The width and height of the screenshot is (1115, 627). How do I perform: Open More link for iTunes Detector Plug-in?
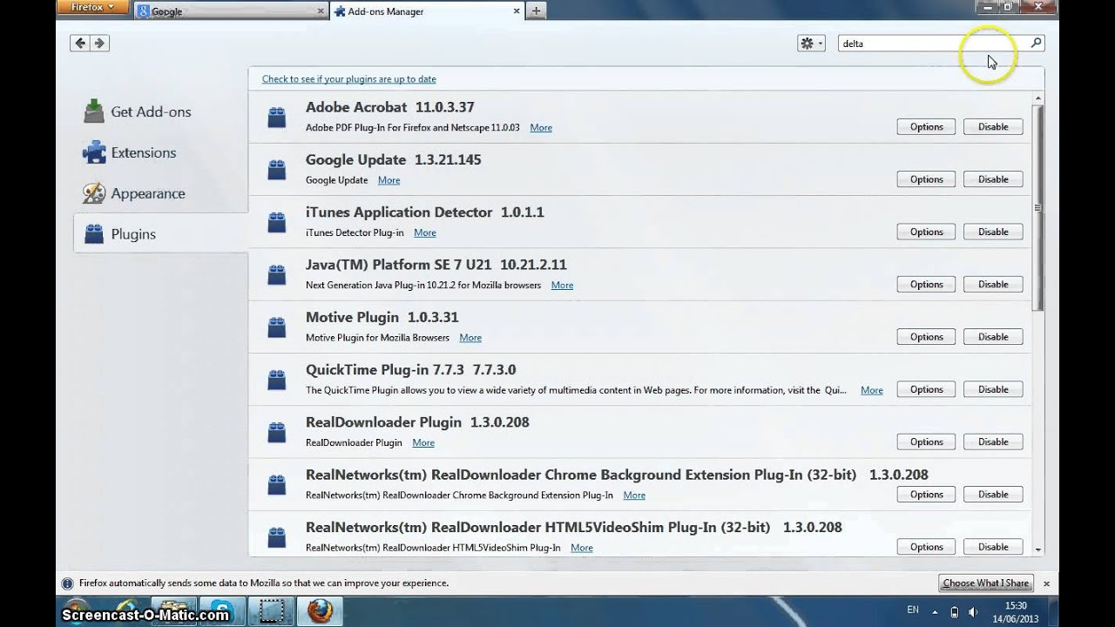425,233
